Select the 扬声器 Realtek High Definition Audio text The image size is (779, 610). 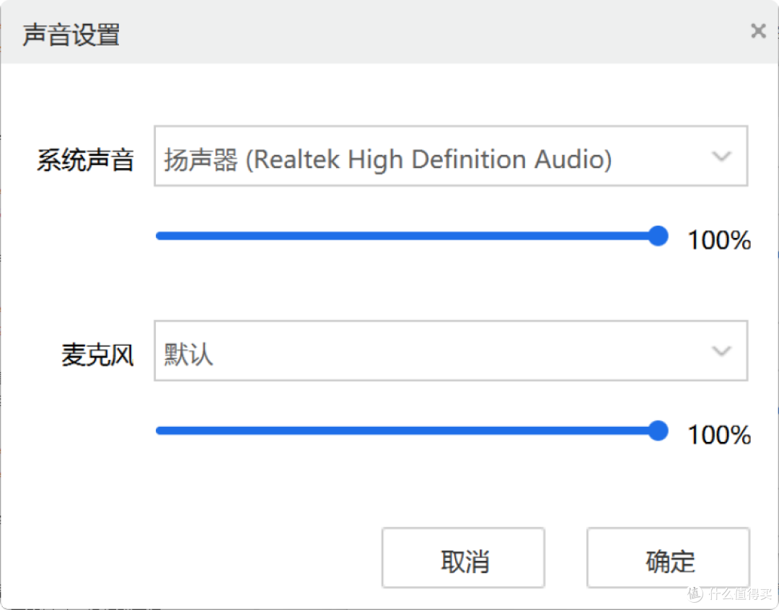(387, 159)
